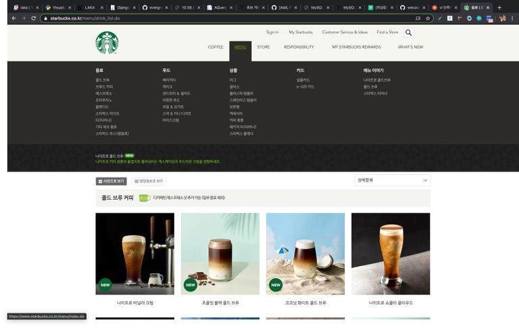The image size is (519, 328).
Task: Click the lock icon in address bar
Action: 46,18
